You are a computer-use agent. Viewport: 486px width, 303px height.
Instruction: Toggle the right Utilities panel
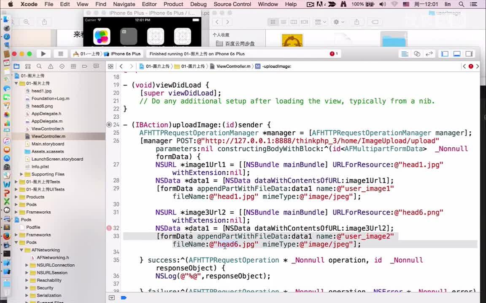469,54
